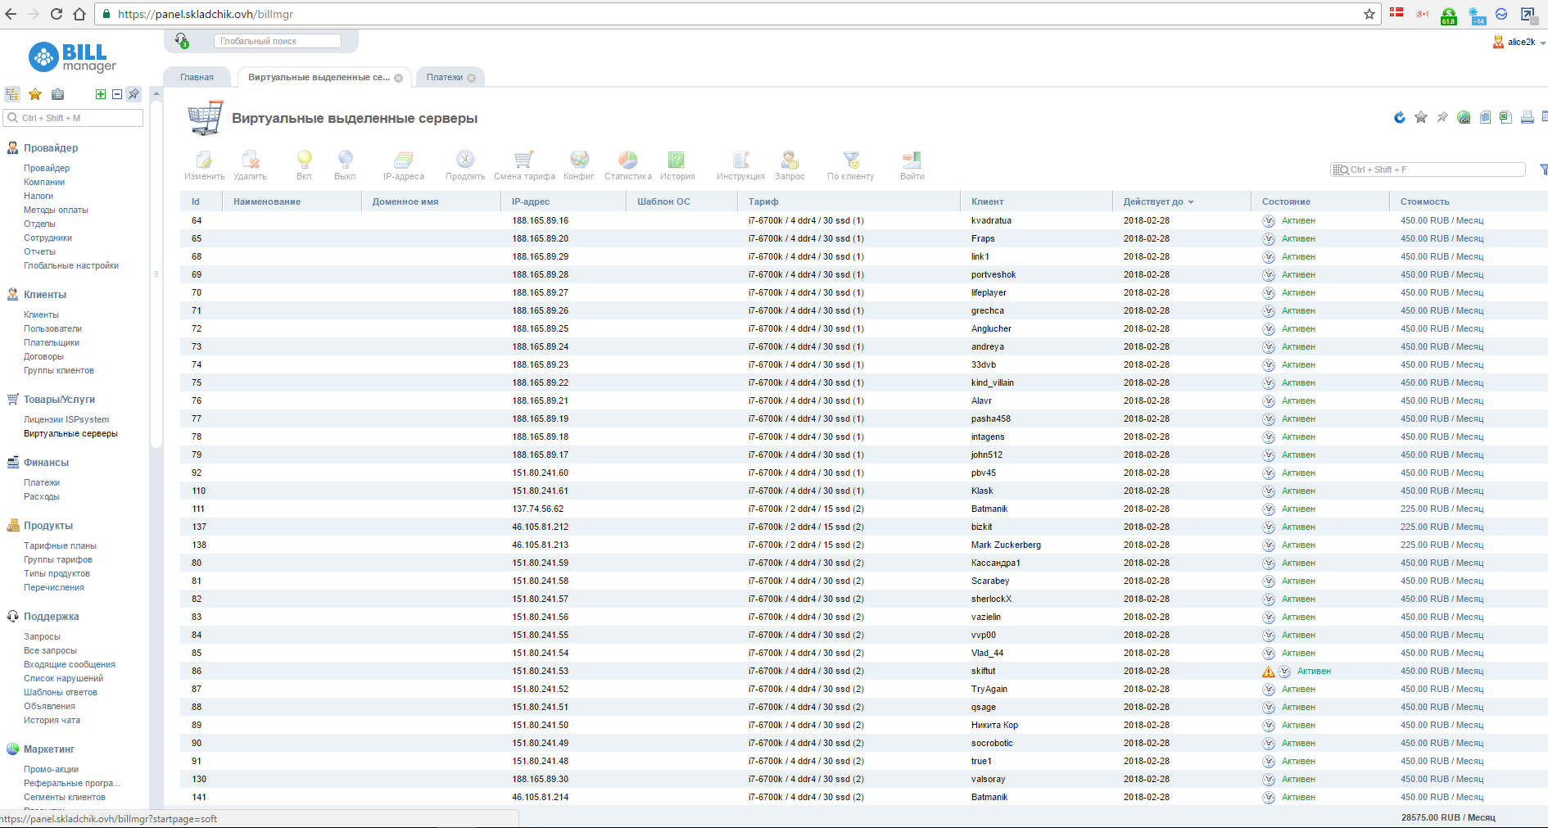Click the Глобальный поиск search field
This screenshot has width=1548, height=828.
point(277,41)
